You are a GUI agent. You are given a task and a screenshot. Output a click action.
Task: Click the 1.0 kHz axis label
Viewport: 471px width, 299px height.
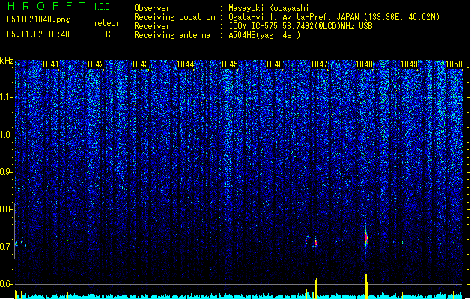(x=6, y=135)
